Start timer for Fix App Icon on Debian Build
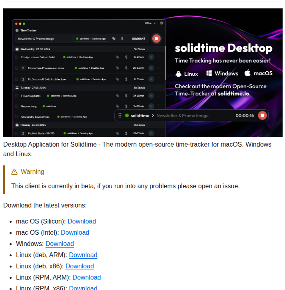The image size is (285, 290). tap(151, 57)
